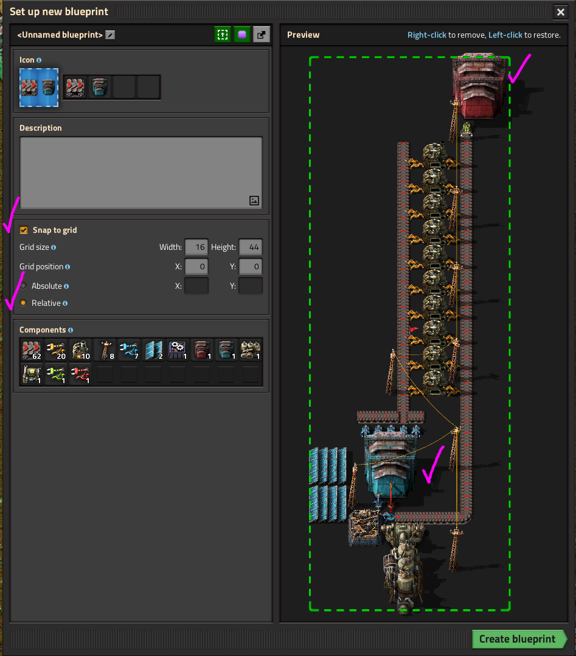The image size is (576, 656).
Task: Click the info icon next to Relative
Action: (x=65, y=303)
